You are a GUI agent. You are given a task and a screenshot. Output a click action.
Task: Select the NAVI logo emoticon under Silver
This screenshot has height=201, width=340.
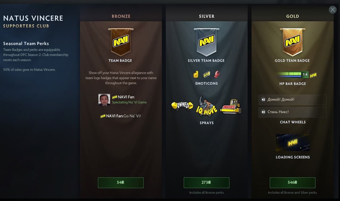click(x=207, y=75)
